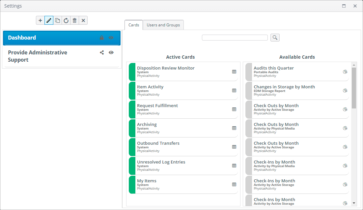The image size is (363, 210).
Task: Toggle eye visibility on Dashboard row
Action: [111, 38]
